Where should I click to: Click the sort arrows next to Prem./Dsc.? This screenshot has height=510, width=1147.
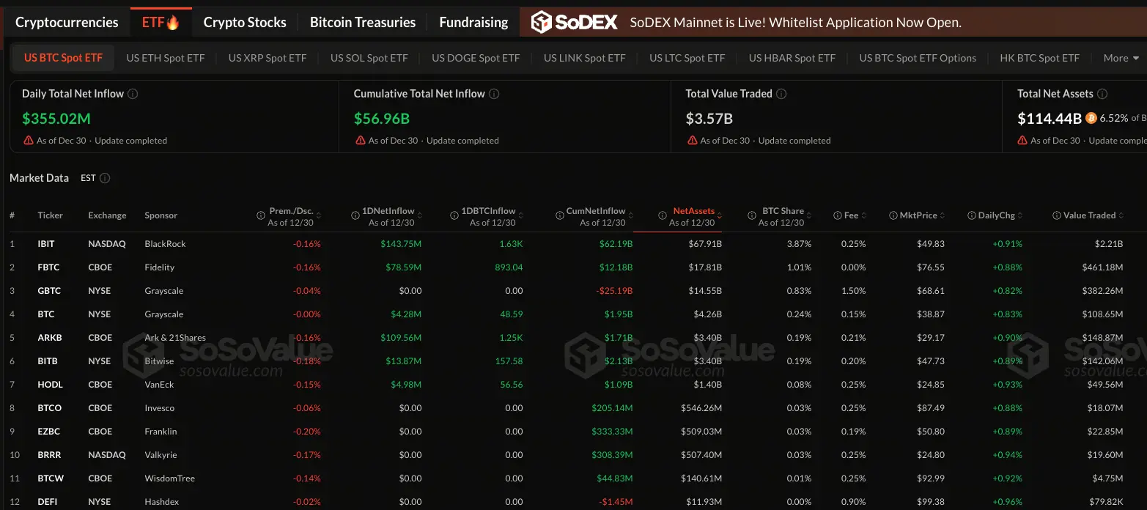point(320,215)
